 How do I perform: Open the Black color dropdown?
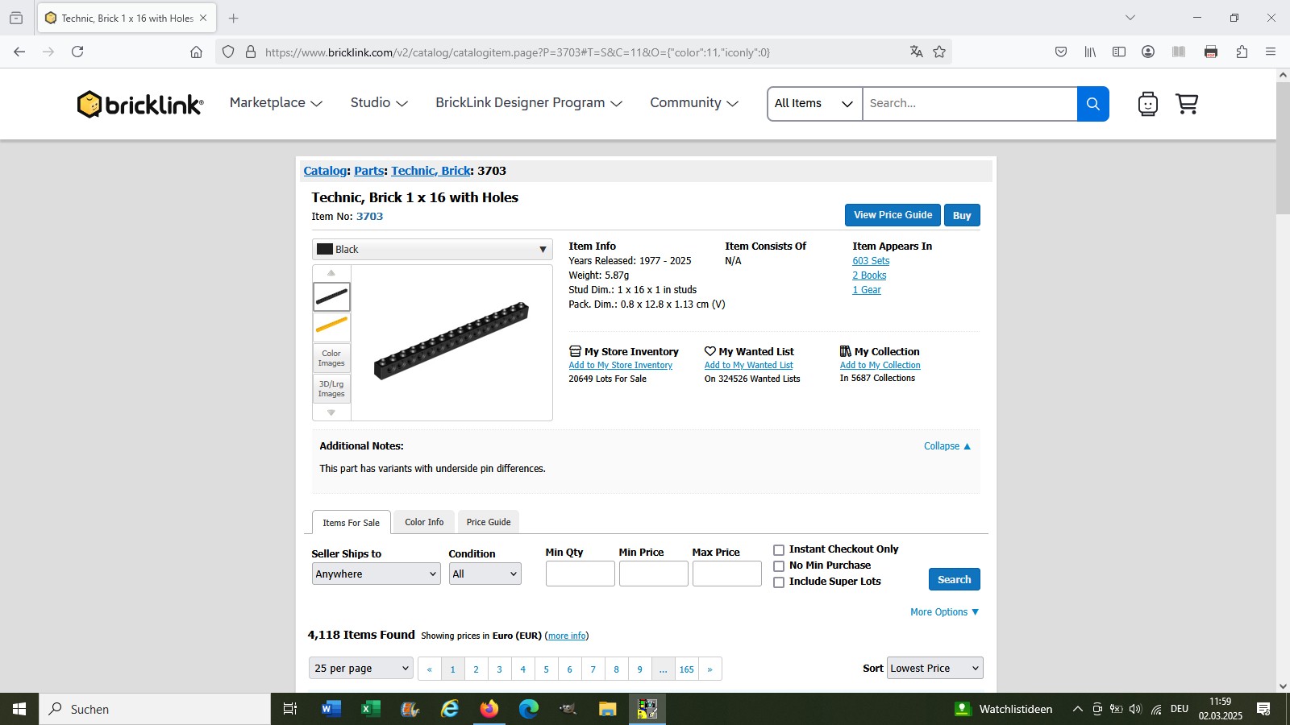[x=432, y=249]
